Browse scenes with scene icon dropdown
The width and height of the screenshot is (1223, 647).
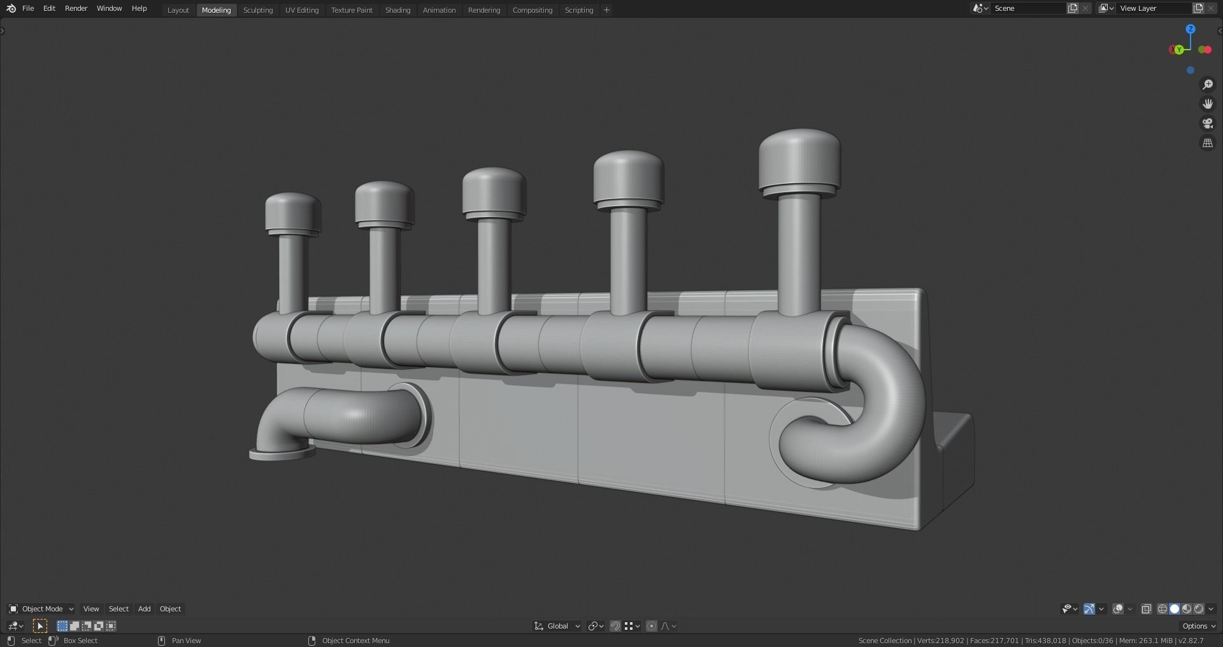980,8
